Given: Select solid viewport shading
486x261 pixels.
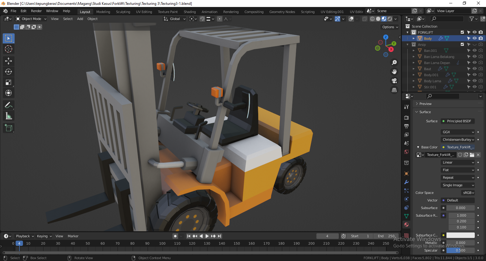Looking at the screenshot, I should 378,19.
